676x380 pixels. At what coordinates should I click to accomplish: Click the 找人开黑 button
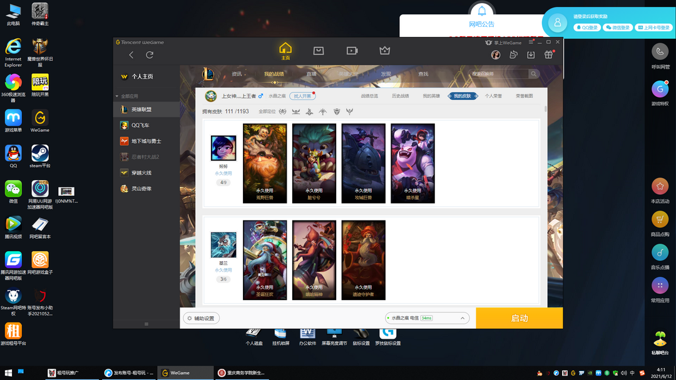[302, 96]
